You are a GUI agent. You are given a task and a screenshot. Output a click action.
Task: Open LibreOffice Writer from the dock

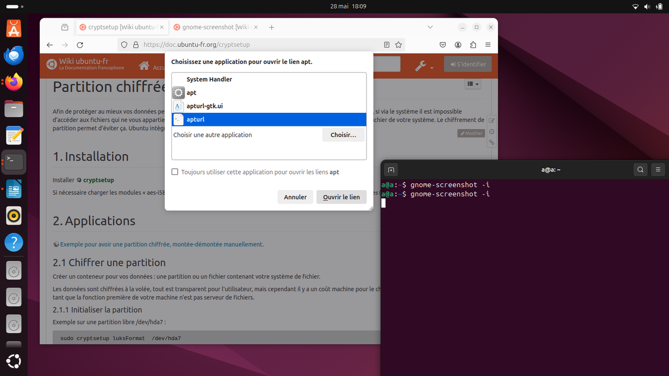(14, 189)
